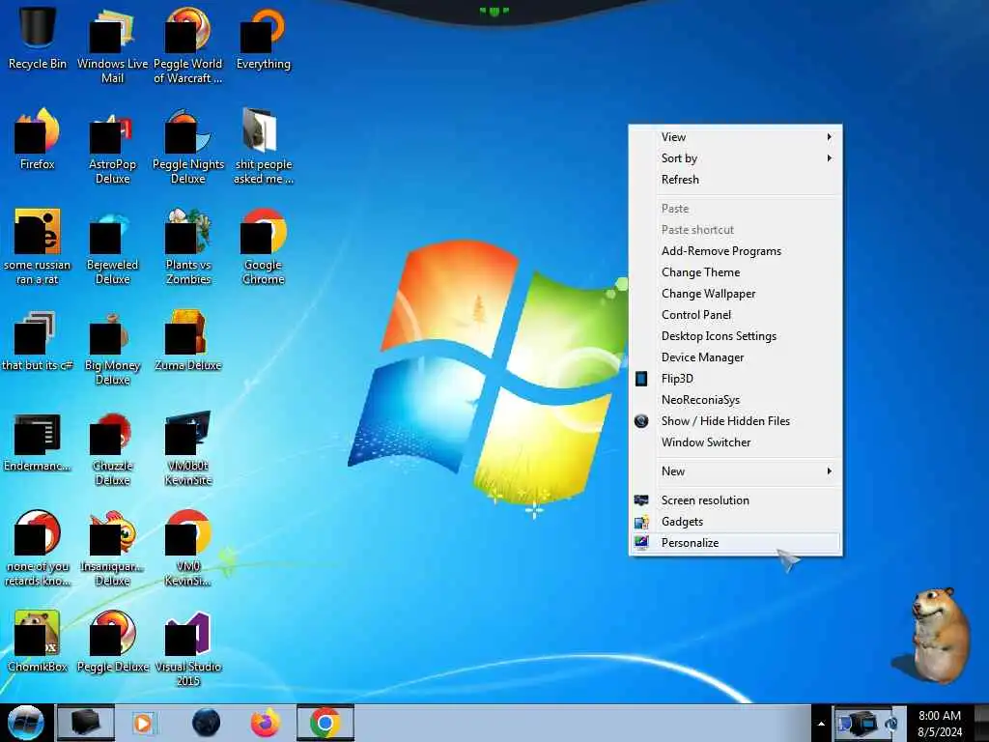Choose Refresh in the context menu
989x742 pixels.
735,180
